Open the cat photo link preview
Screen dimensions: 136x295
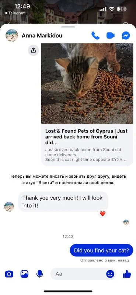coord(87,83)
